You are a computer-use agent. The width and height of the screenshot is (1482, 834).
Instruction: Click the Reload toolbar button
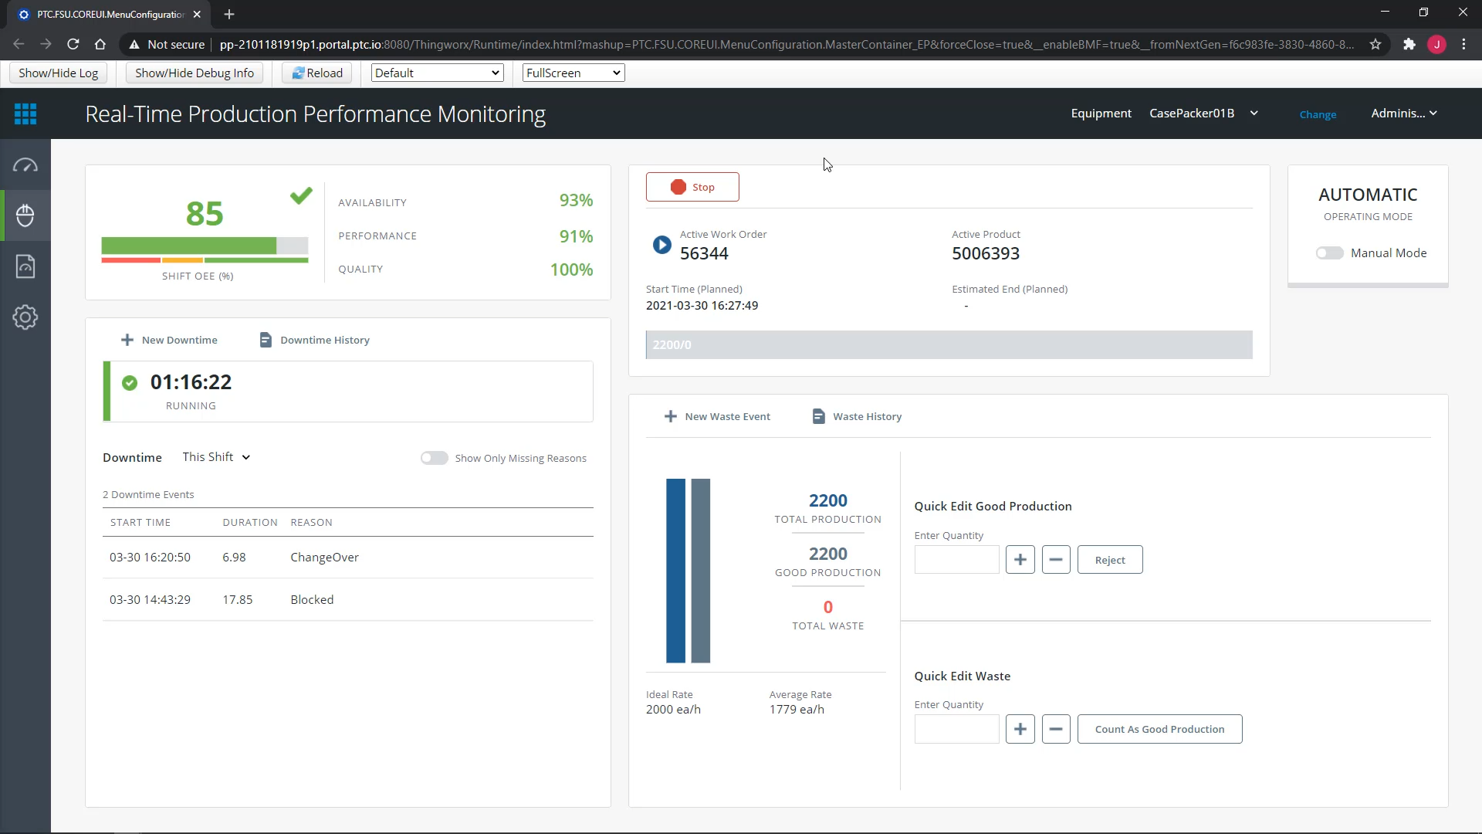[x=317, y=73]
